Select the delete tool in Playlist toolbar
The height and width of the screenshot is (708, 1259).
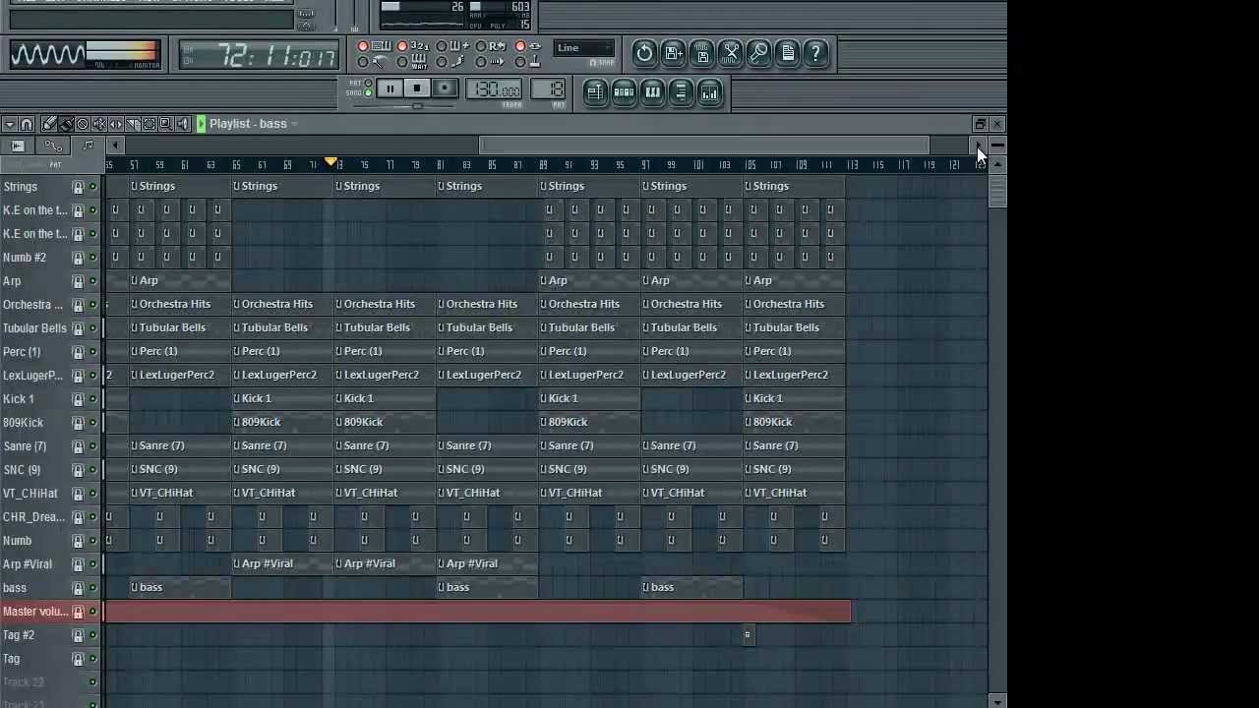point(83,124)
